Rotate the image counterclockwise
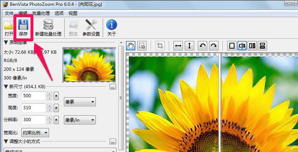The image size is (298, 152). tap(203, 46)
